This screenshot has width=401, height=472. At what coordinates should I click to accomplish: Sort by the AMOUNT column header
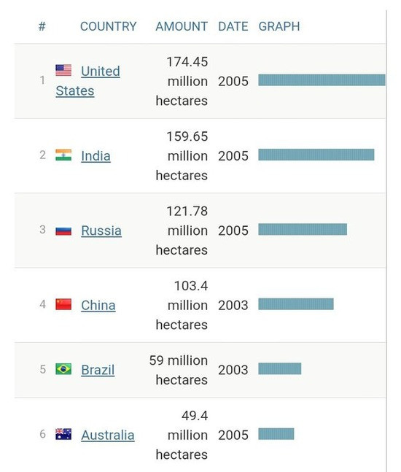coord(182,26)
